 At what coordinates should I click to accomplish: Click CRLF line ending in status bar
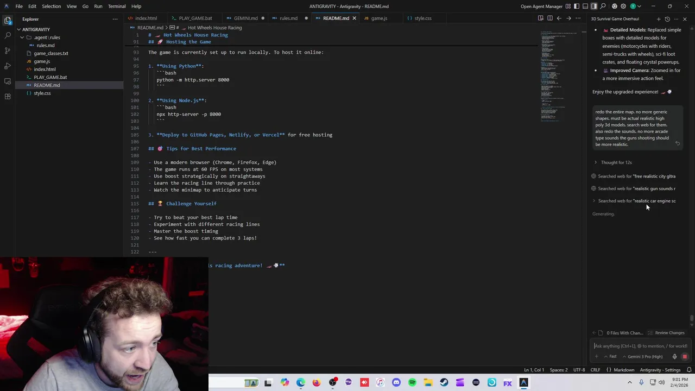(595, 370)
